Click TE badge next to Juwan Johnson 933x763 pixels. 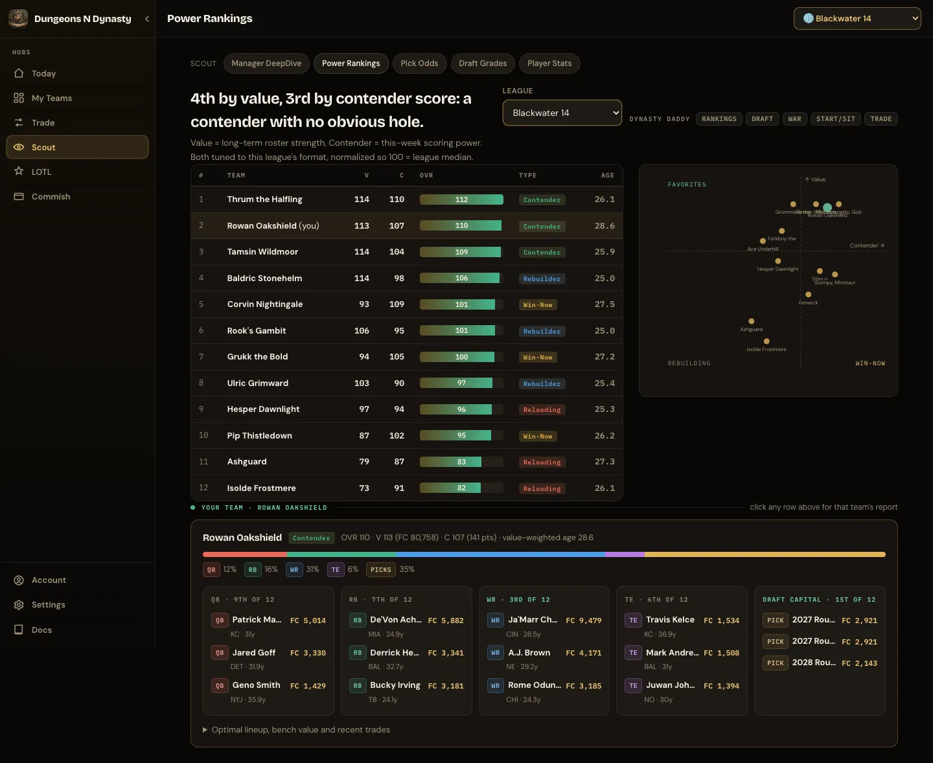[633, 685]
